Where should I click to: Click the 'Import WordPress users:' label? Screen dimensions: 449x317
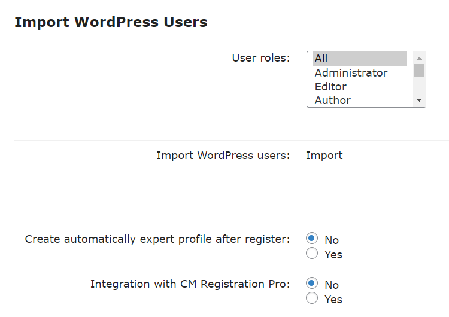223,156
